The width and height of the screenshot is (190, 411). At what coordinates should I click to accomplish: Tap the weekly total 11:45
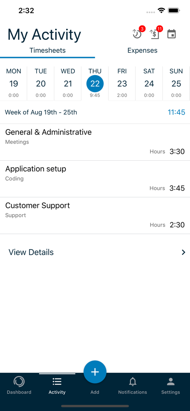pos(176,113)
